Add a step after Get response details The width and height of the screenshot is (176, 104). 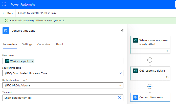tap(150, 86)
